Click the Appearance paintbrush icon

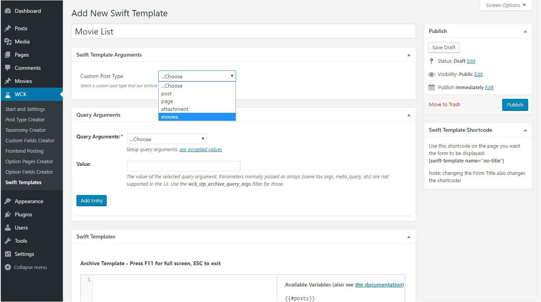point(8,201)
